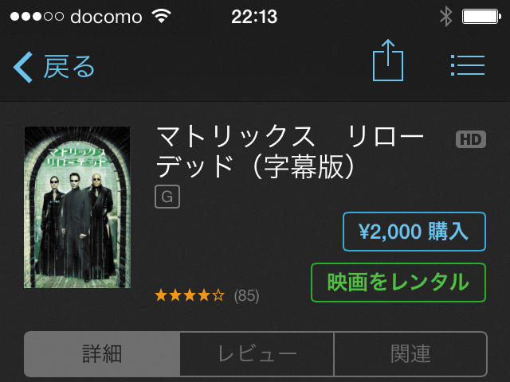Tap the Wi-Fi status icon
510x382 pixels.
point(161,16)
